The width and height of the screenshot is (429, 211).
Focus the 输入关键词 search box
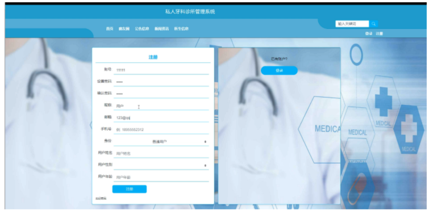(x=352, y=24)
